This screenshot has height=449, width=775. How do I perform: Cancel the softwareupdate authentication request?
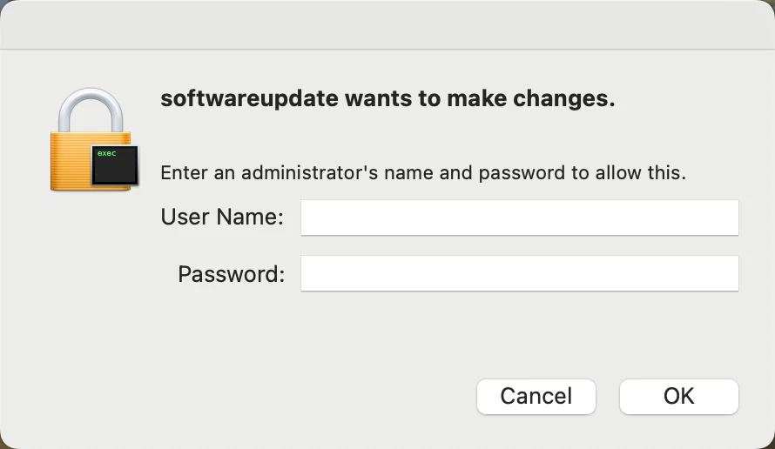[536, 397]
